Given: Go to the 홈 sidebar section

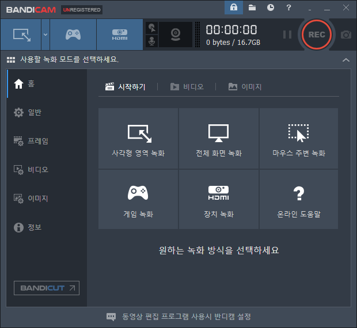Looking at the screenshot, I should 47,83.
